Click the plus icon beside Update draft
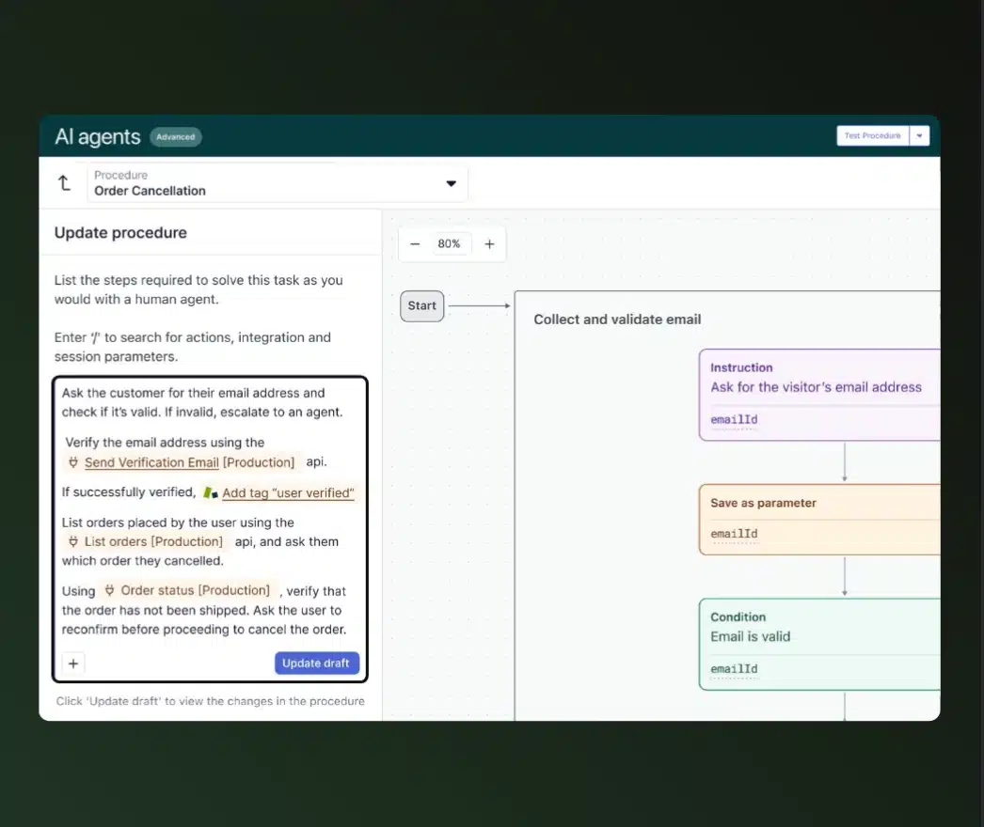Image resolution: width=984 pixels, height=827 pixels. [x=74, y=663]
